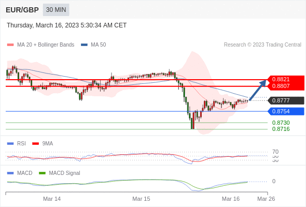Click the MACD Signal green swatch
Image resolution: width=306 pixels, height=207 pixels.
tap(42, 173)
